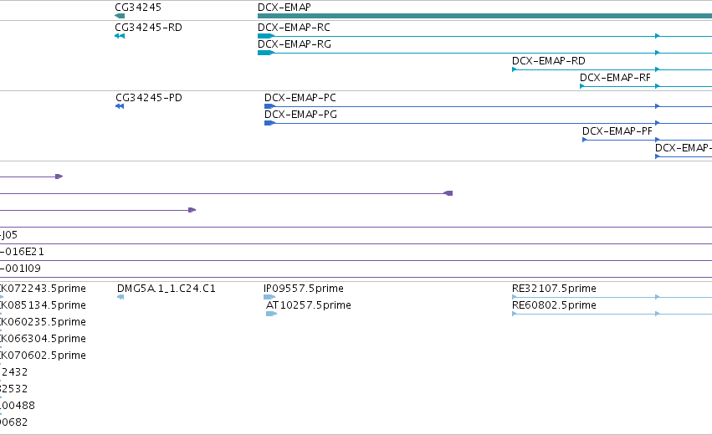Click the RE32107.5prime EST label
The image size is (712, 435).
(x=554, y=289)
